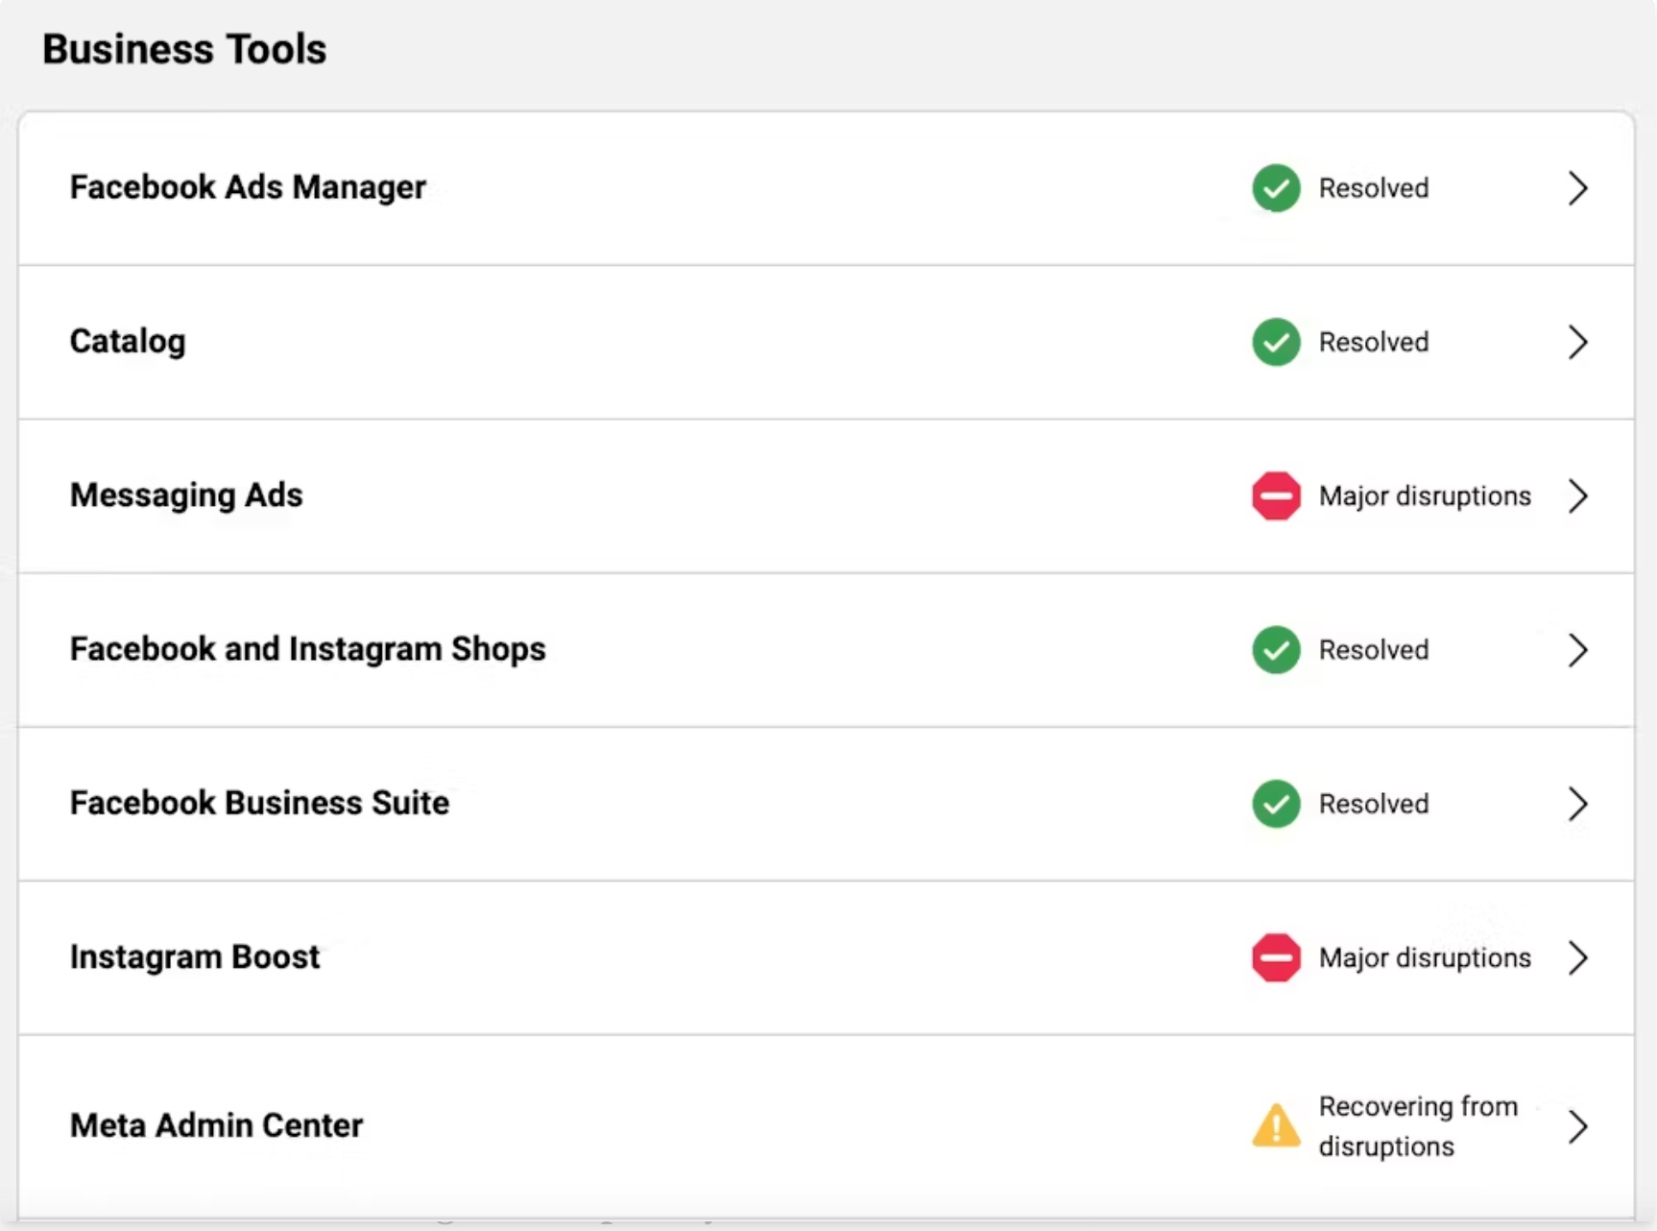Select Facebook and Instagram Shops label
Viewport: 1657px width, 1231px height.
[x=307, y=650]
